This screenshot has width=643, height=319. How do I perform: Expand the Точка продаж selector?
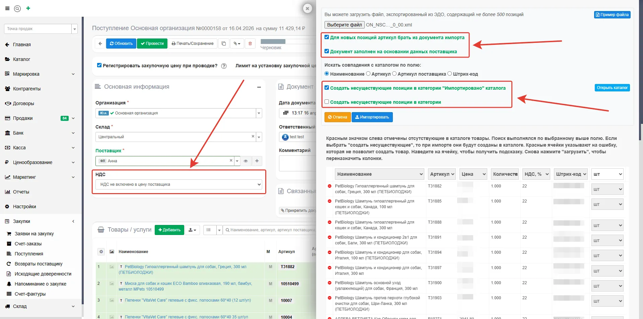click(74, 29)
